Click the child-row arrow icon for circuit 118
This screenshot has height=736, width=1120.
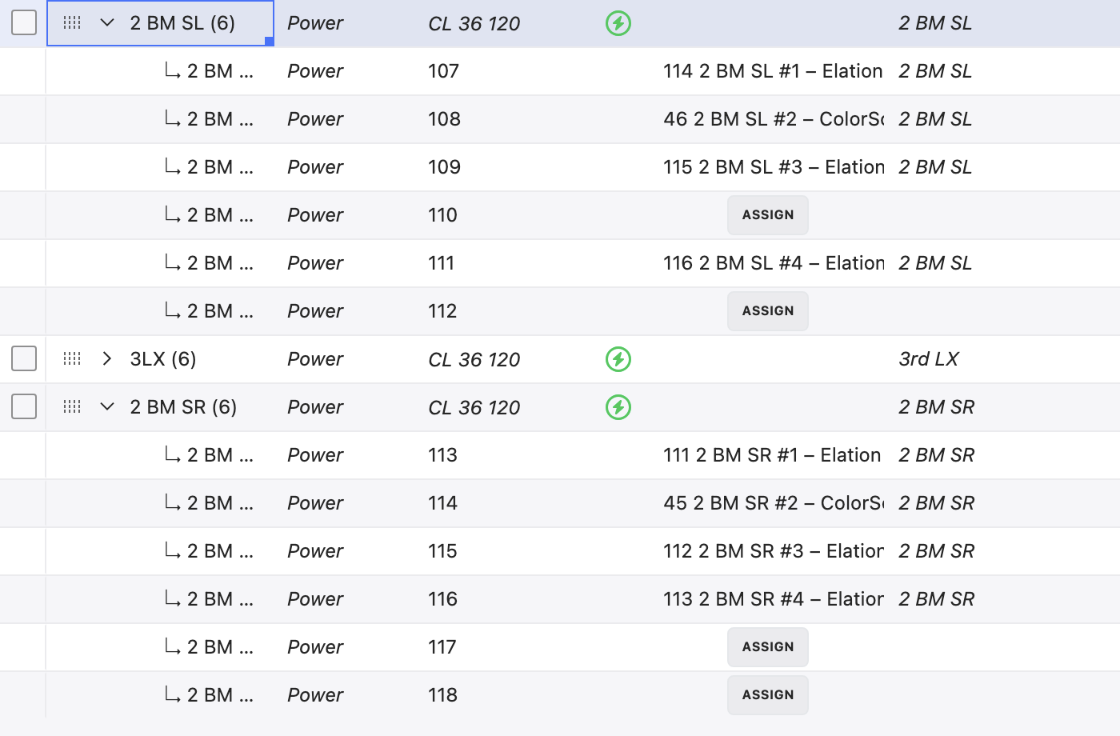[x=172, y=695]
